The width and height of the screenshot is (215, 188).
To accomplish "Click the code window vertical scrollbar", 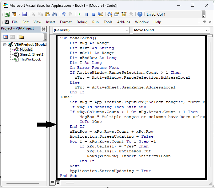I will pyautogui.click(x=210, y=104).
